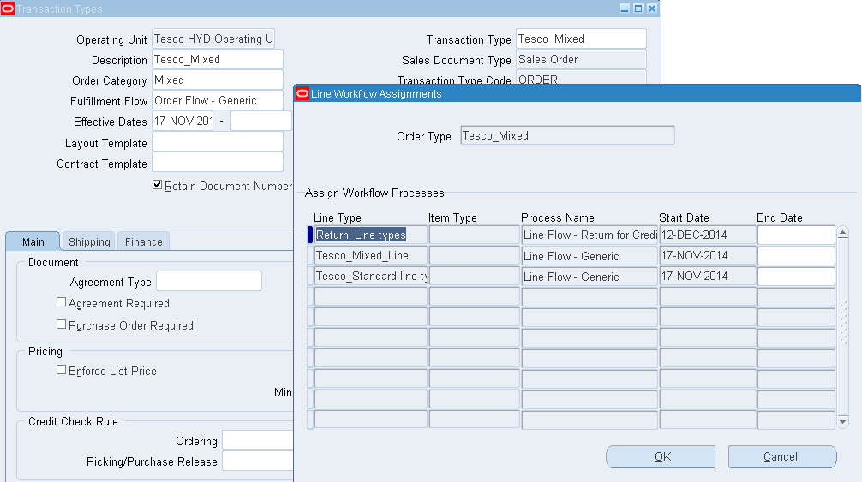
Task: Open the Order Category field Mixed
Action: point(217,80)
